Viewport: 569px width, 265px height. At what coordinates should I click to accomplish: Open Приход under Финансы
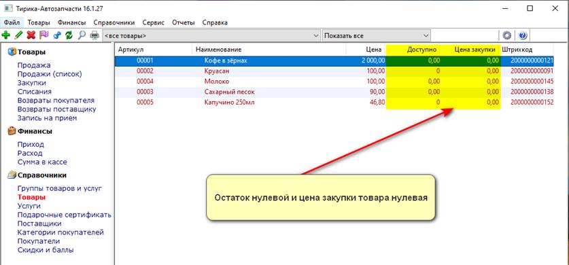(x=31, y=144)
